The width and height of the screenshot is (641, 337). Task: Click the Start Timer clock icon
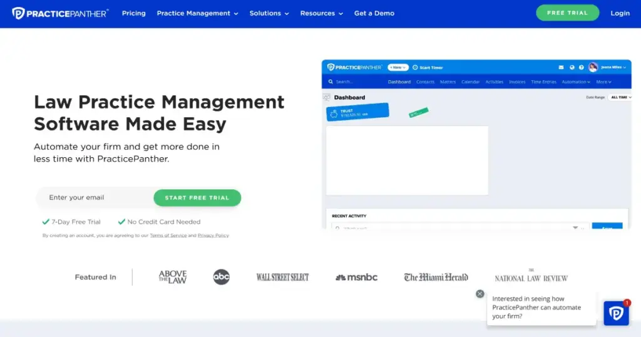click(x=415, y=68)
